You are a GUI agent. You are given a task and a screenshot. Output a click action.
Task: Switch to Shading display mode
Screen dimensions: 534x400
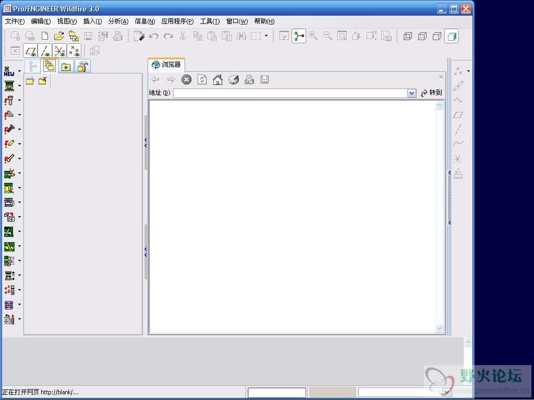click(x=452, y=36)
